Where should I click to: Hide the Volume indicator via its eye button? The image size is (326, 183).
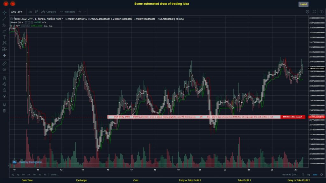point(26,23)
